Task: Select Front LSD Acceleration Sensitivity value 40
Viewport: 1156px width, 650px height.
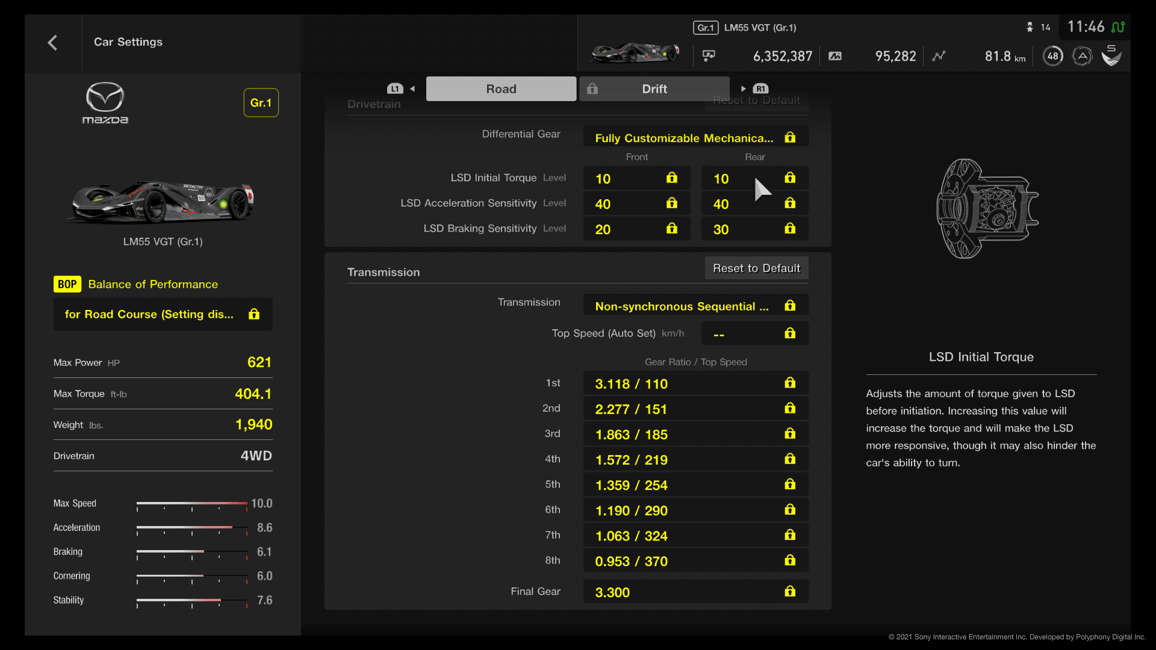Action: coord(636,203)
